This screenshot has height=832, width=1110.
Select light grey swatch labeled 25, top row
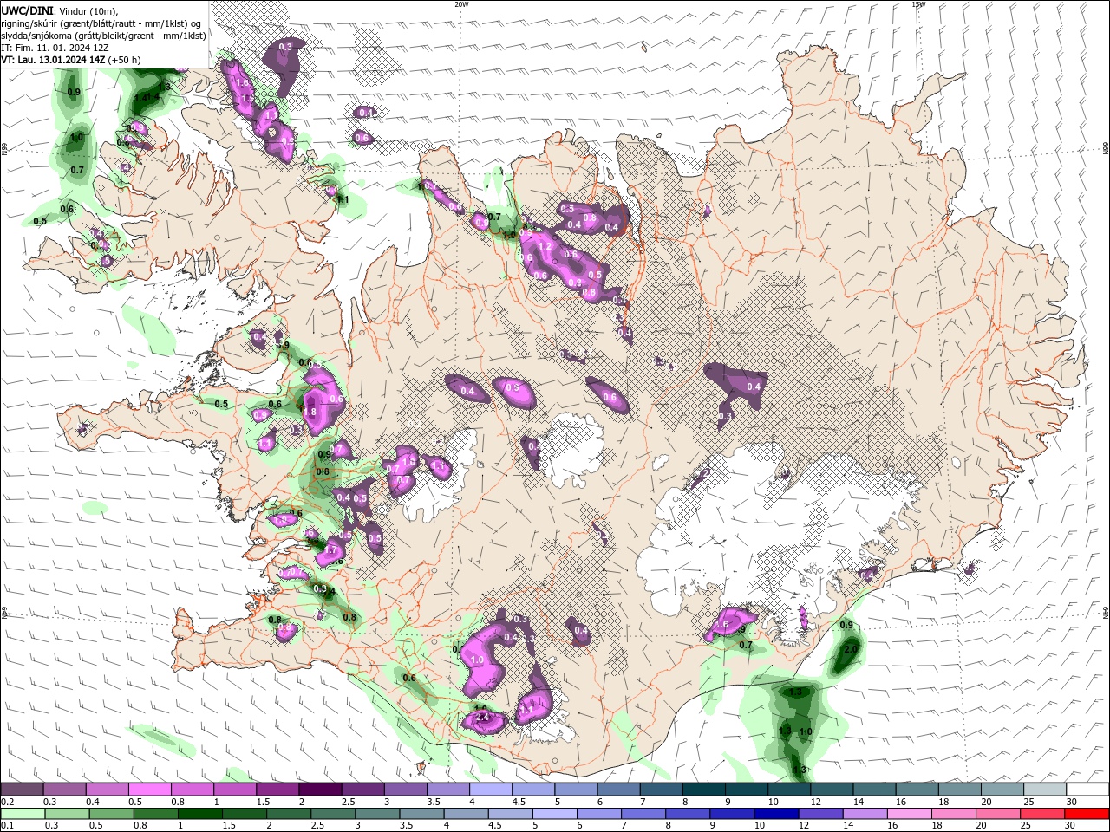[x=1044, y=790]
